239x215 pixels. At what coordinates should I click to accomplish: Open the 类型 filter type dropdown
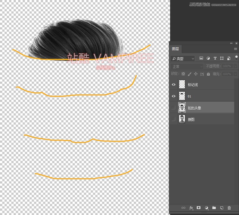pos(183,59)
